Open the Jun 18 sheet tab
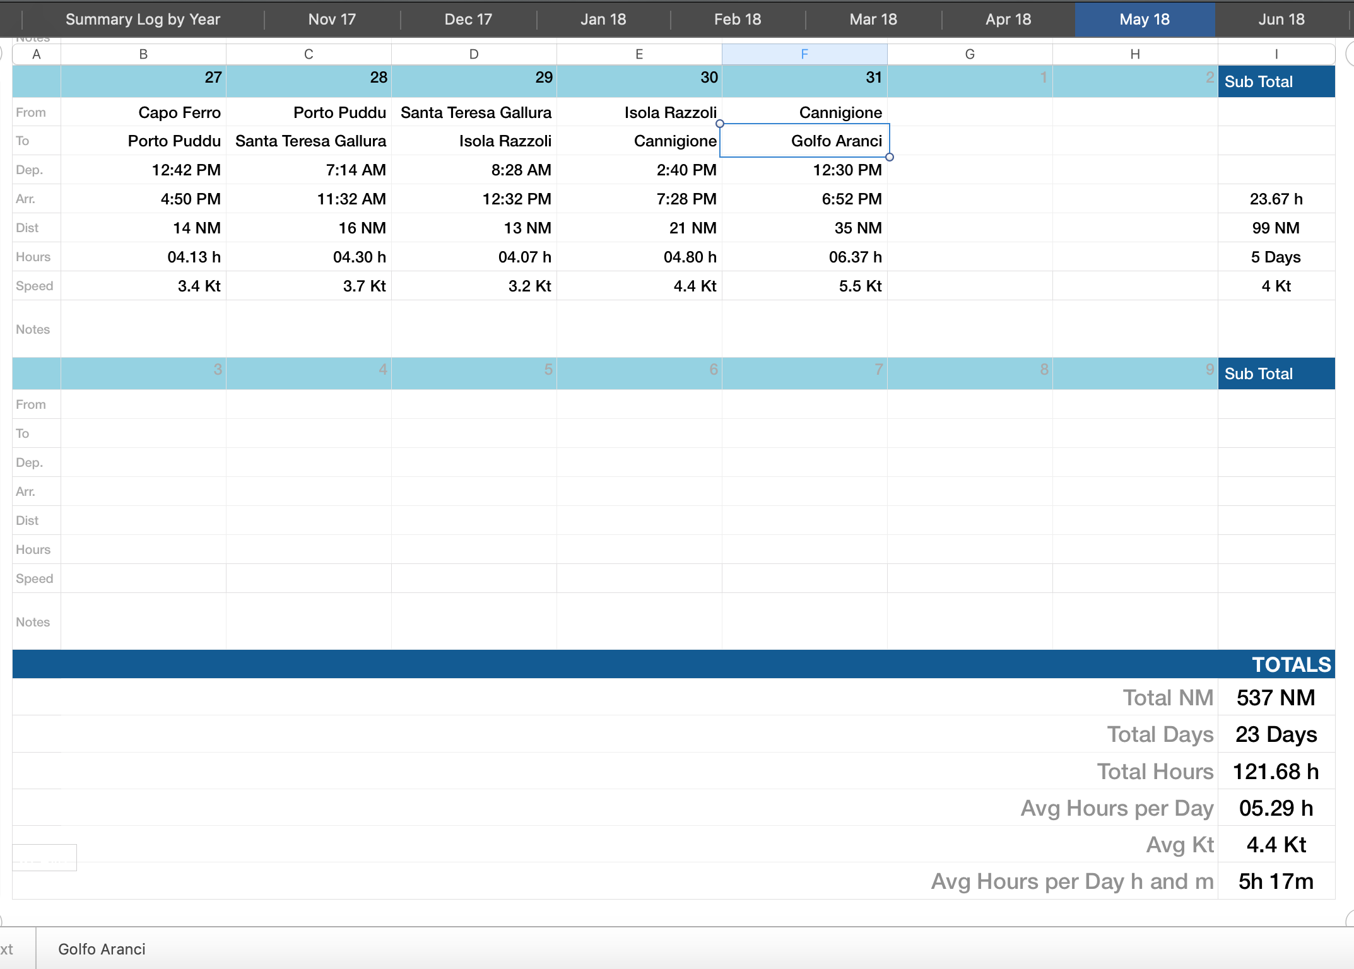Viewport: 1354px width, 969px height. click(x=1281, y=19)
